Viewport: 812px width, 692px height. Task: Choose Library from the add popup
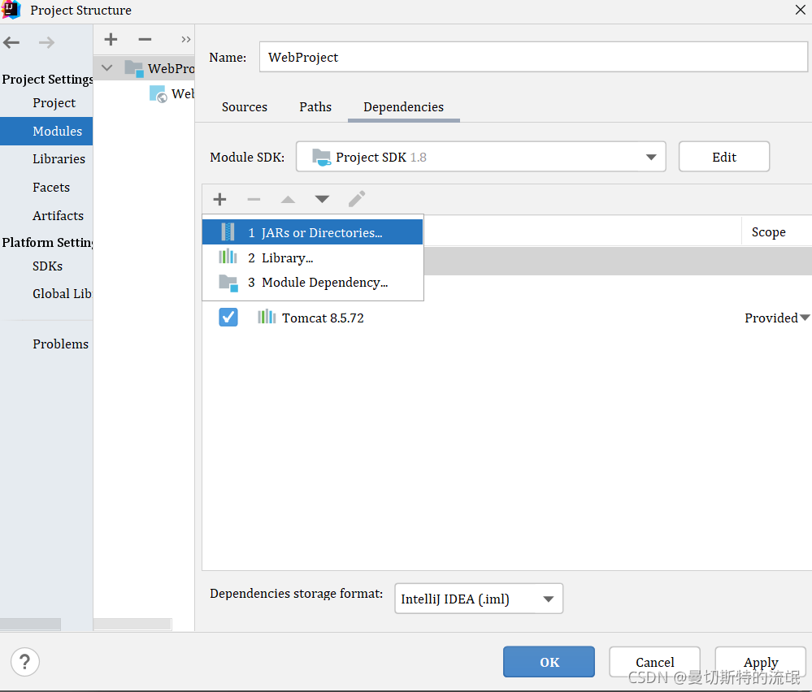pos(313,257)
